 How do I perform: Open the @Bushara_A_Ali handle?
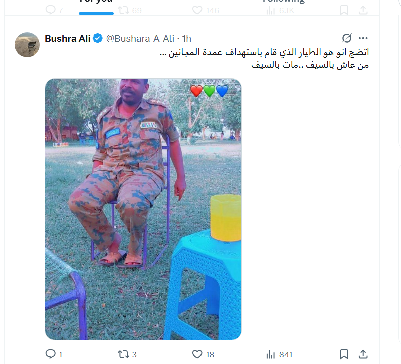(140, 39)
